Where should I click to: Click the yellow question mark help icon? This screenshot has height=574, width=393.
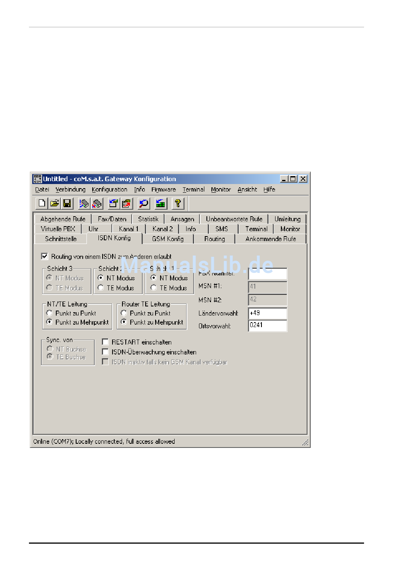(x=178, y=203)
